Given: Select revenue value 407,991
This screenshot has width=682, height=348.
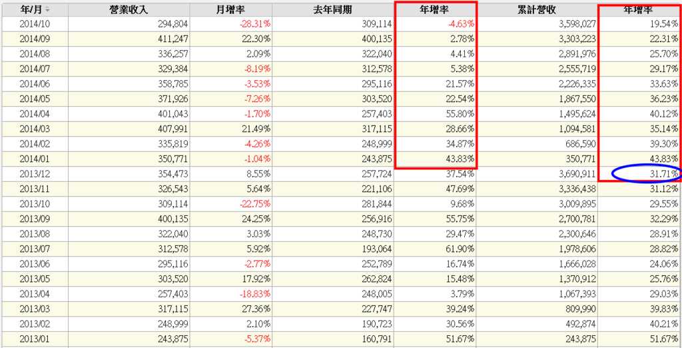Looking at the screenshot, I should pyautogui.click(x=174, y=129).
